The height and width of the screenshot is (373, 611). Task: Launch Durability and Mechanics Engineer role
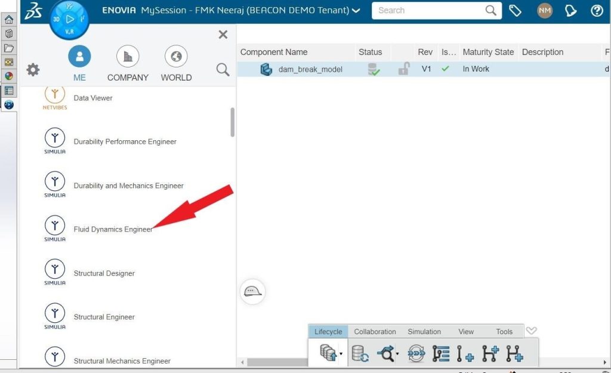128,186
